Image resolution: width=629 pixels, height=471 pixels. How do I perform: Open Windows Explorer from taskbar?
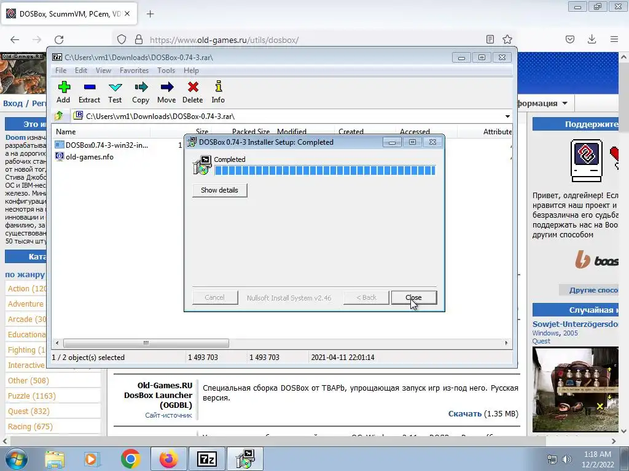[55, 459]
